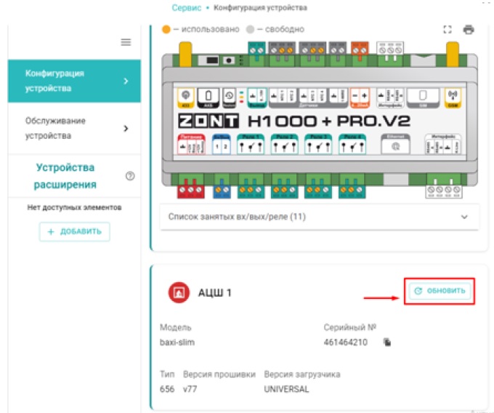The width and height of the screenshot is (494, 413).
Task: Click the hamburger menu icon in sidebar
Action: pyautogui.click(x=126, y=42)
